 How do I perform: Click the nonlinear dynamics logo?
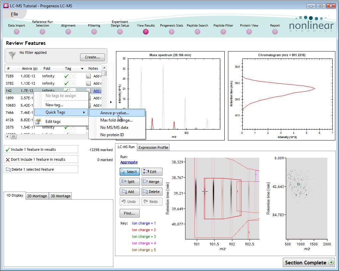point(311,24)
